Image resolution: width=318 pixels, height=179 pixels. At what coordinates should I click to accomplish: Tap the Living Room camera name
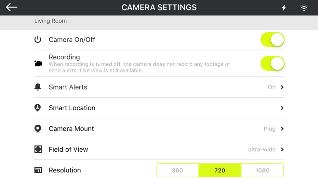(50, 21)
